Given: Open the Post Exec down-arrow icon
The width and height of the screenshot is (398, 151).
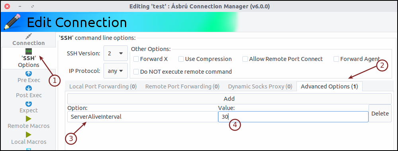Looking at the screenshot, I should (29, 88).
